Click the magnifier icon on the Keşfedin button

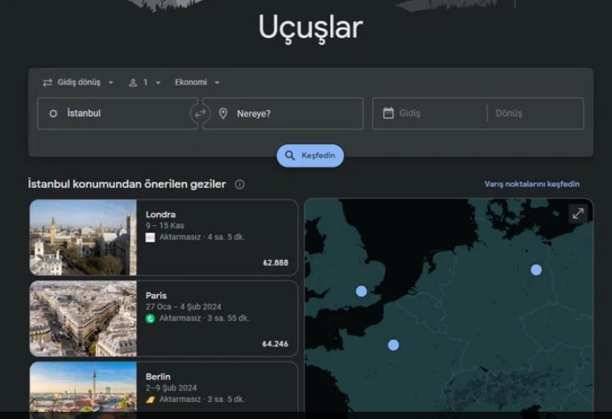point(290,156)
